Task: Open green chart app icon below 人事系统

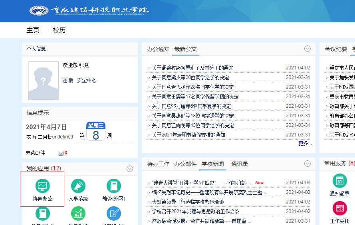Action: click(x=78, y=213)
